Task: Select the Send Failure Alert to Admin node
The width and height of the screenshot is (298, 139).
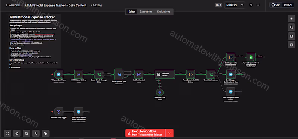Action: point(79,112)
